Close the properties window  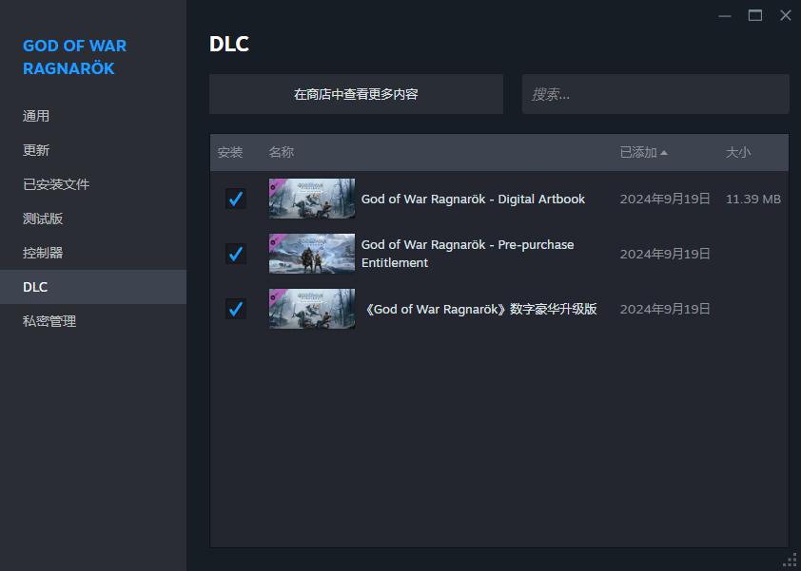pos(786,15)
